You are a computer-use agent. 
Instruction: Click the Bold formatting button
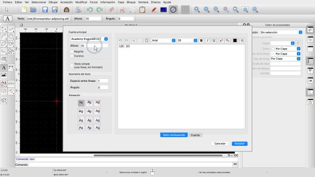(202, 40)
